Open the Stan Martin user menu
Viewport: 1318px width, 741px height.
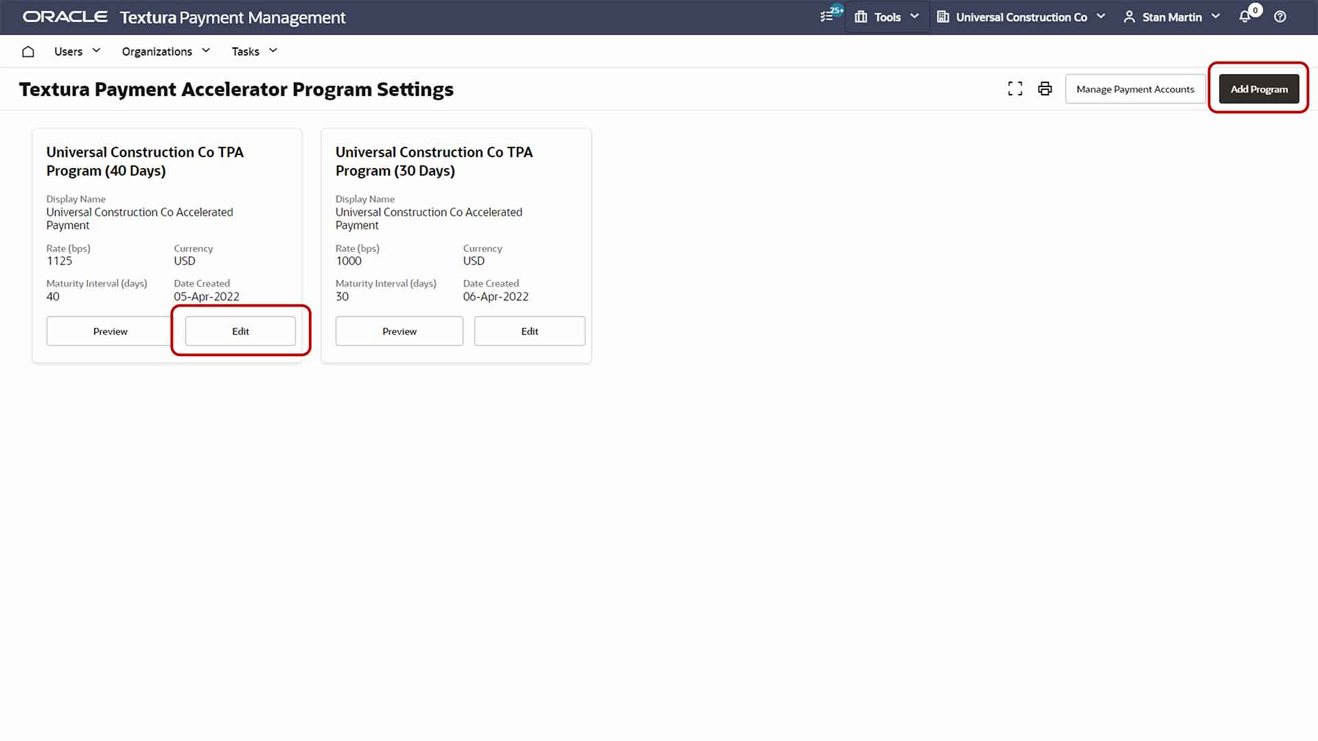click(1172, 16)
